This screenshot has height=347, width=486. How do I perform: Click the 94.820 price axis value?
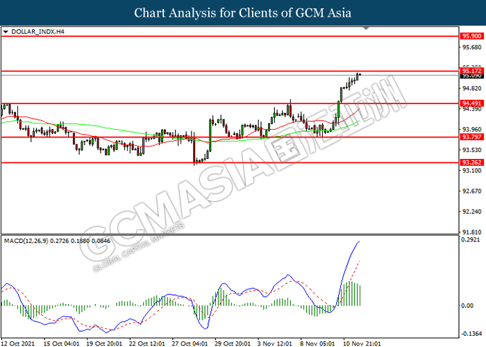click(471, 89)
